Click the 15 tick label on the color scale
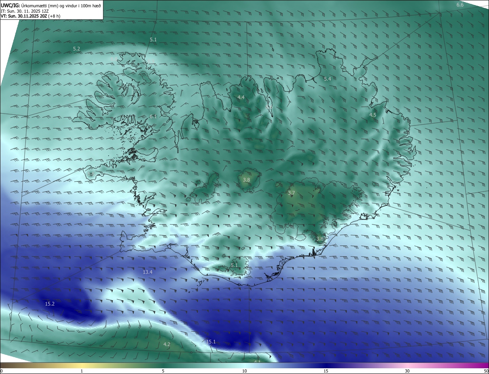 (326, 371)
